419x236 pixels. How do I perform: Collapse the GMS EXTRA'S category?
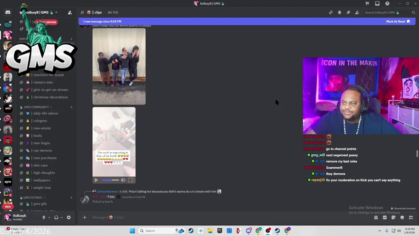[33, 197]
